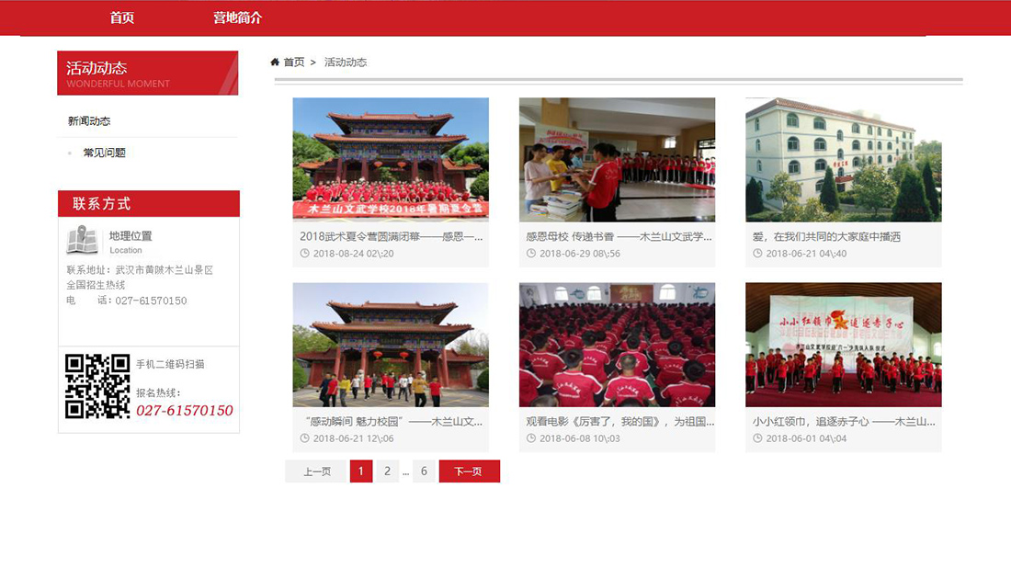Jump to page 2
The height and width of the screenshot is (568, 1011).
(387, 471)
